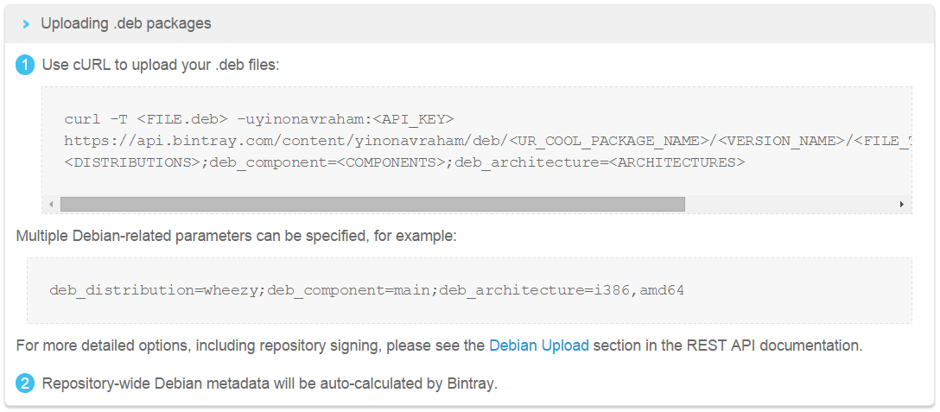Click empty scrollbar track right of thumb

click(x=791, y=204)
